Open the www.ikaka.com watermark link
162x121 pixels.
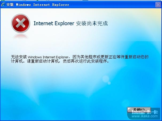(x=145, y=116)
